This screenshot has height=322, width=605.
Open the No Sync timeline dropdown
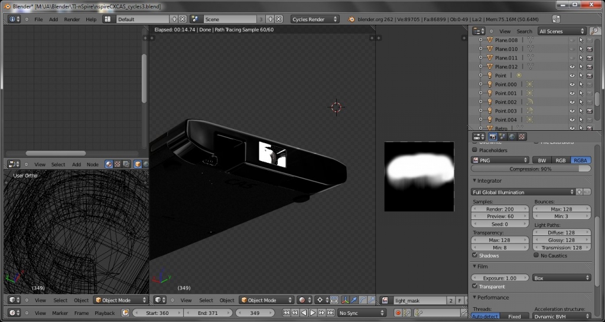[362, 313]
